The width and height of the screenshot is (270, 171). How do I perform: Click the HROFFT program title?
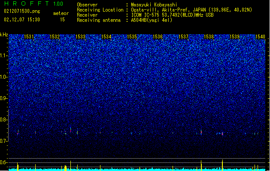(x=27, y=3)
